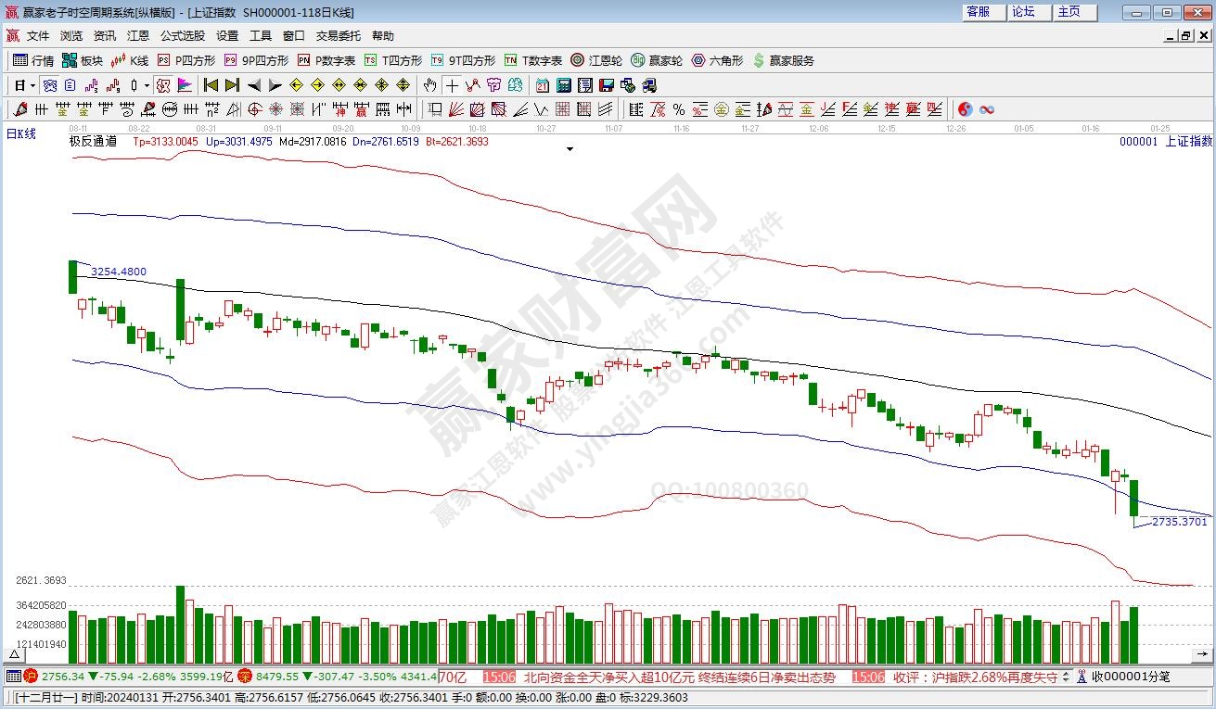Click the calculator icon in toolbar
1216x709 pixels.
562,85
